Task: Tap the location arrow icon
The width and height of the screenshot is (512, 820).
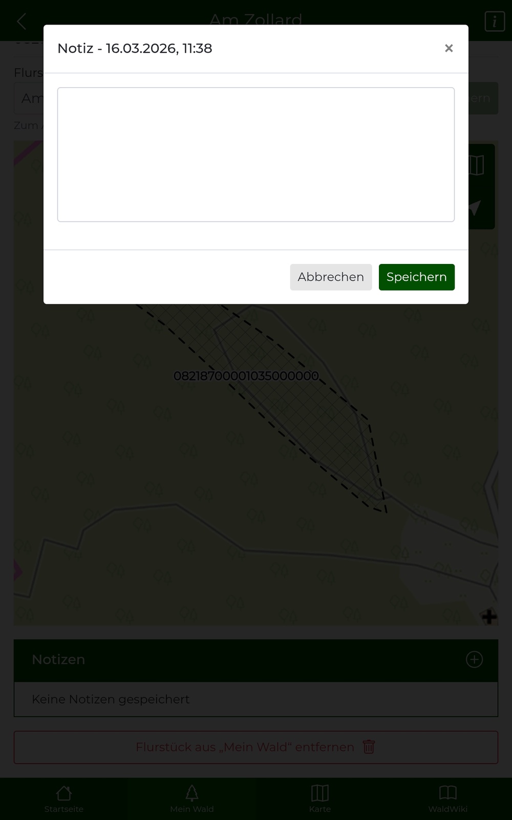Action: [475, 208]
